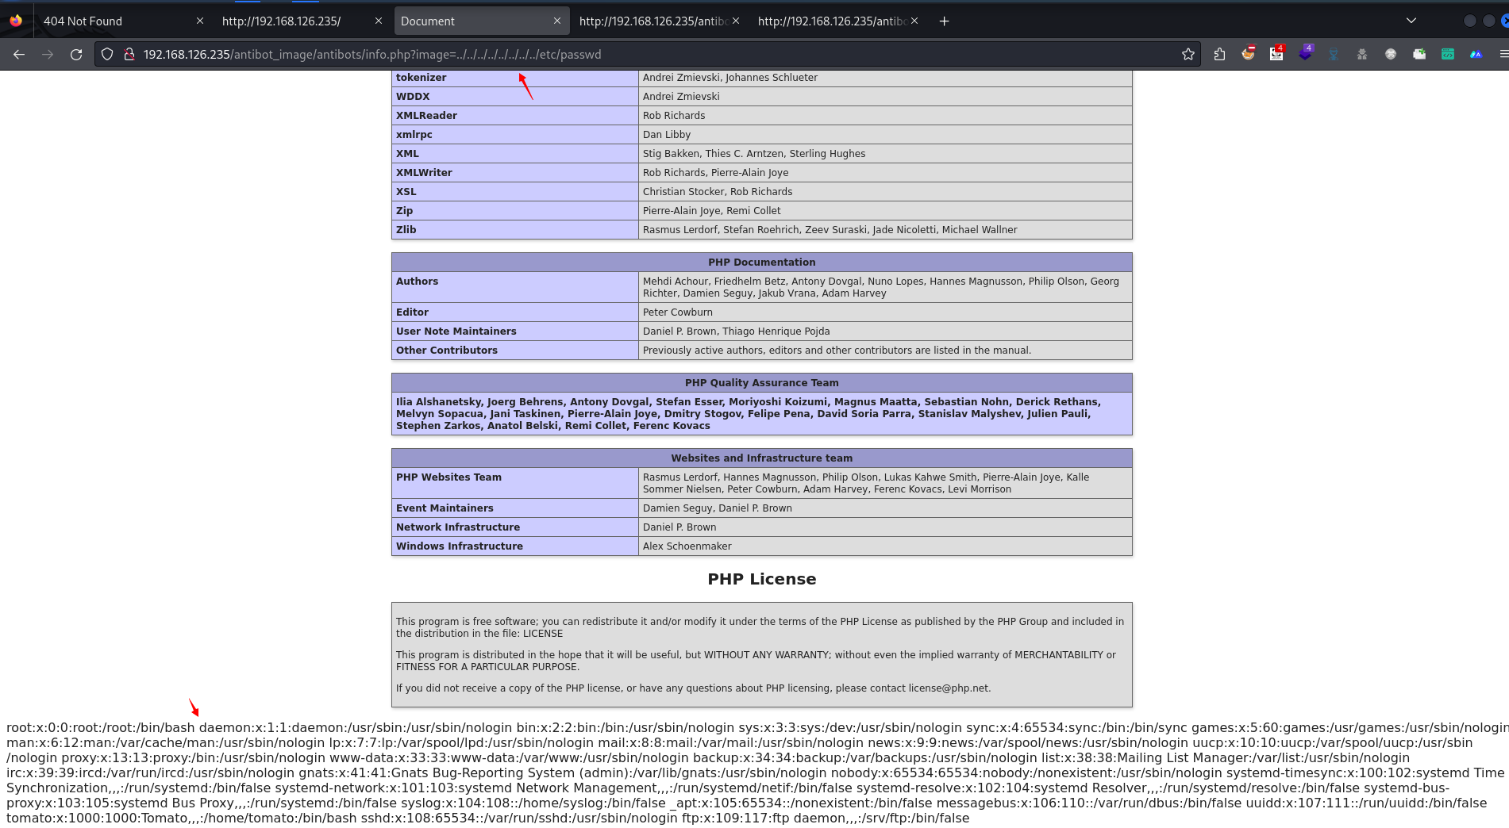Switch to the http://192.168.126.235/ tab
The height and width of the screenshot is (828, 1509).
pyautogui.click(x=302, y=21)
